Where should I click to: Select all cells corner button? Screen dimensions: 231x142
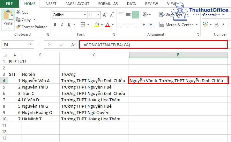click(4, 55)
